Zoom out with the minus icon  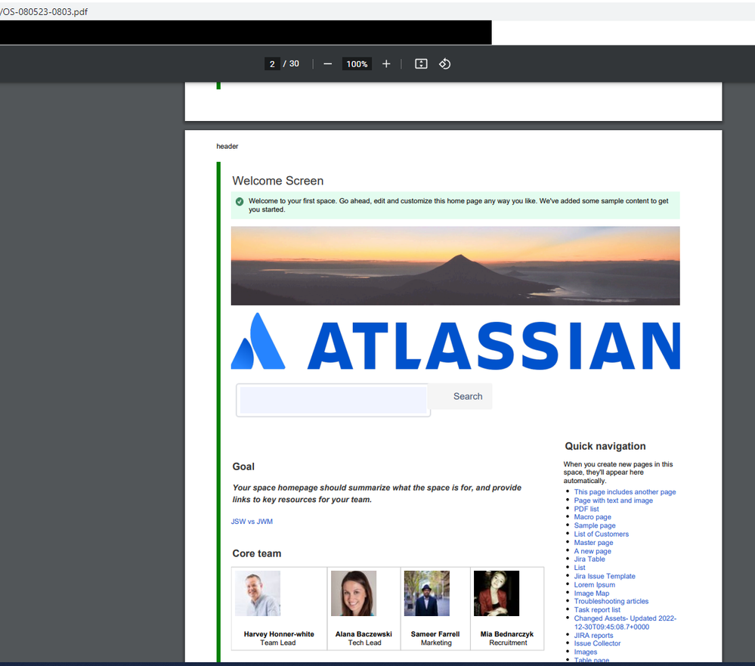[327, 64]
